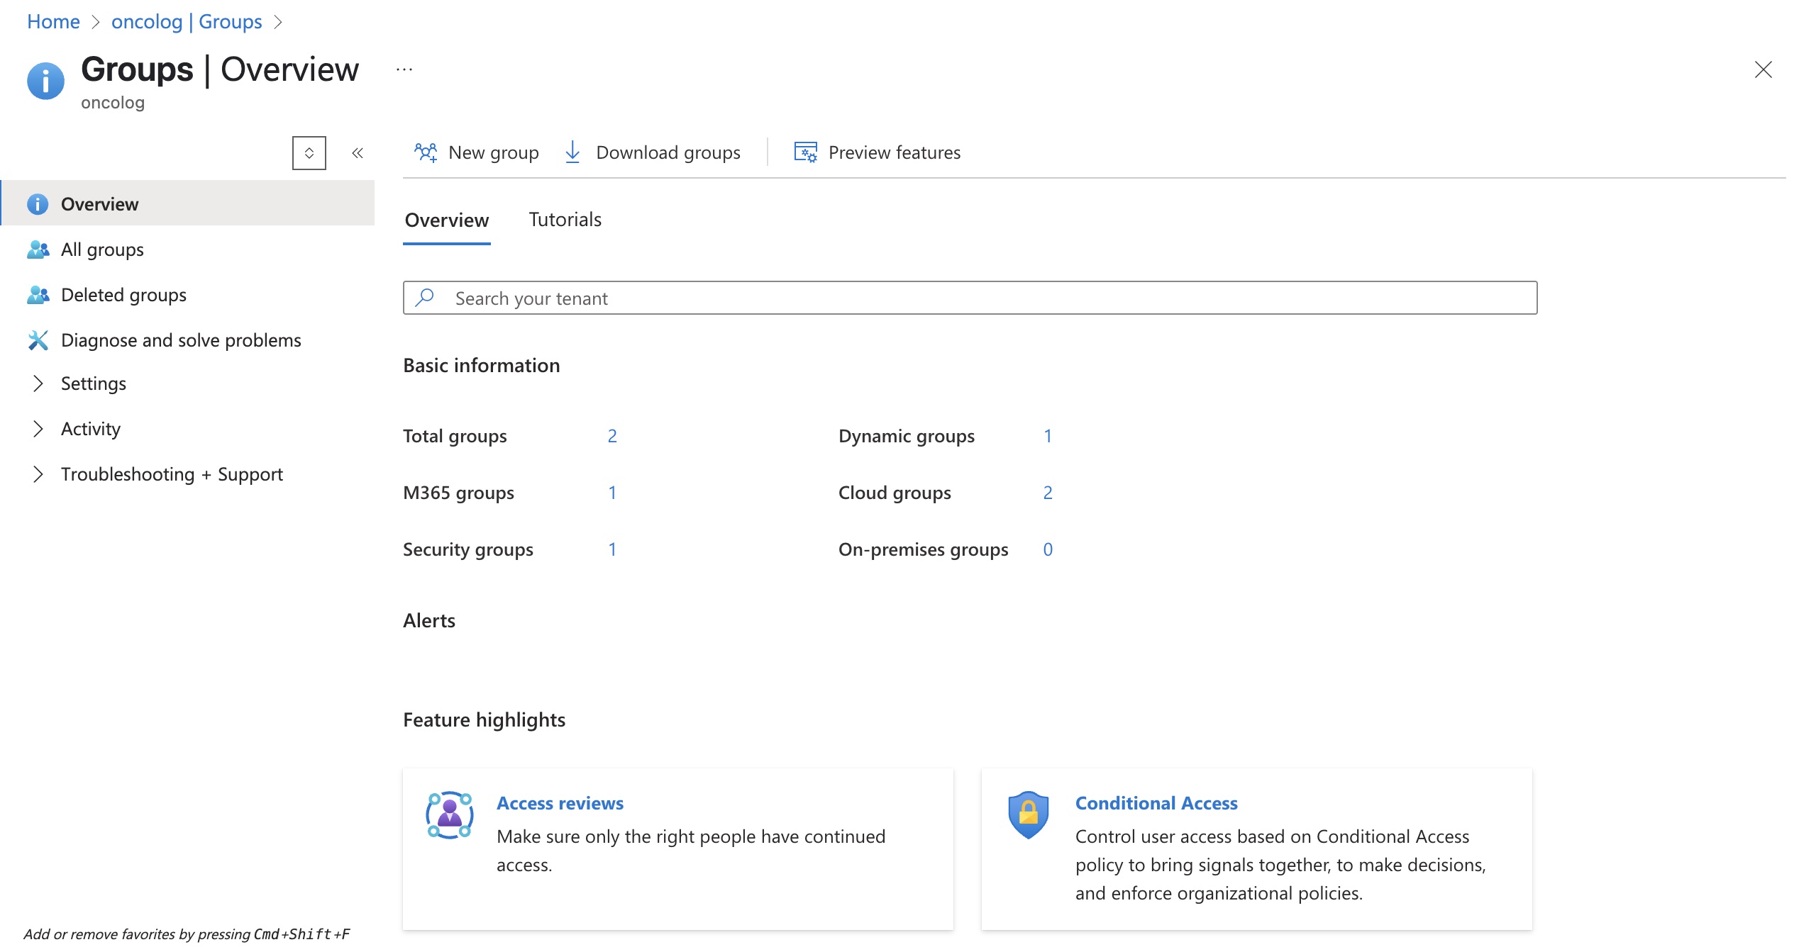Click the Total groups count value
This screenshot has height=947, width=1799.
tap(612, 436)
